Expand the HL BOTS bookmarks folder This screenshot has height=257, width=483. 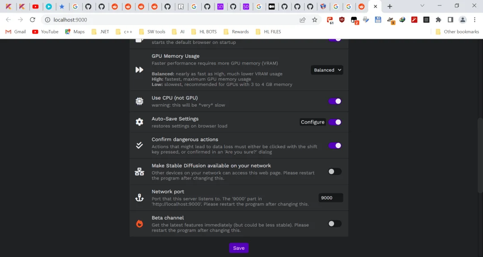204,31
